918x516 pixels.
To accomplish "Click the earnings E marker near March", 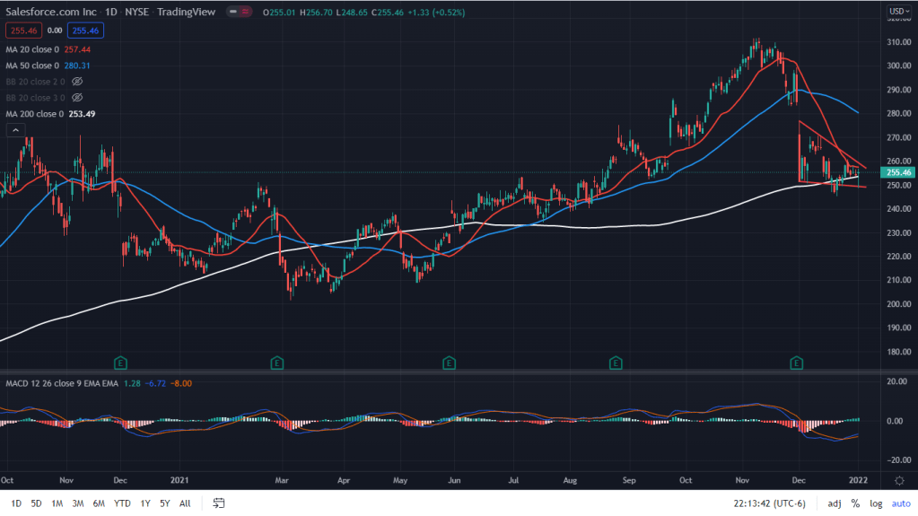I will (277, 363).
